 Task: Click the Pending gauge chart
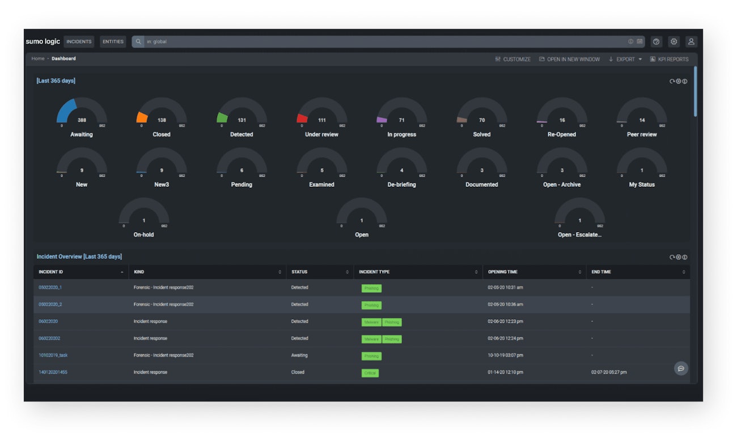[x=242, y=163]
